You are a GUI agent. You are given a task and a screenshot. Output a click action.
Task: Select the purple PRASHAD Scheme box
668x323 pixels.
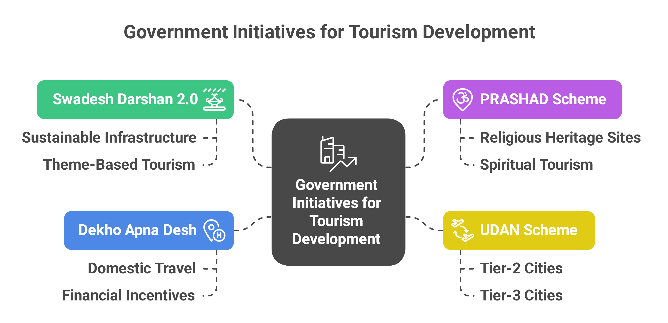coord(532,99)
